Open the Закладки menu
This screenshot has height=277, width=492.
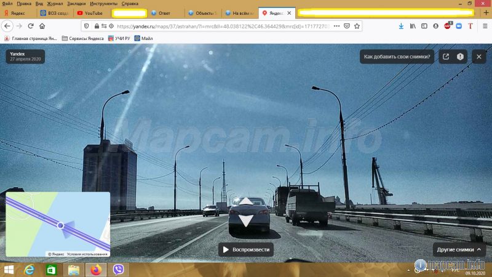coord(76,3)
